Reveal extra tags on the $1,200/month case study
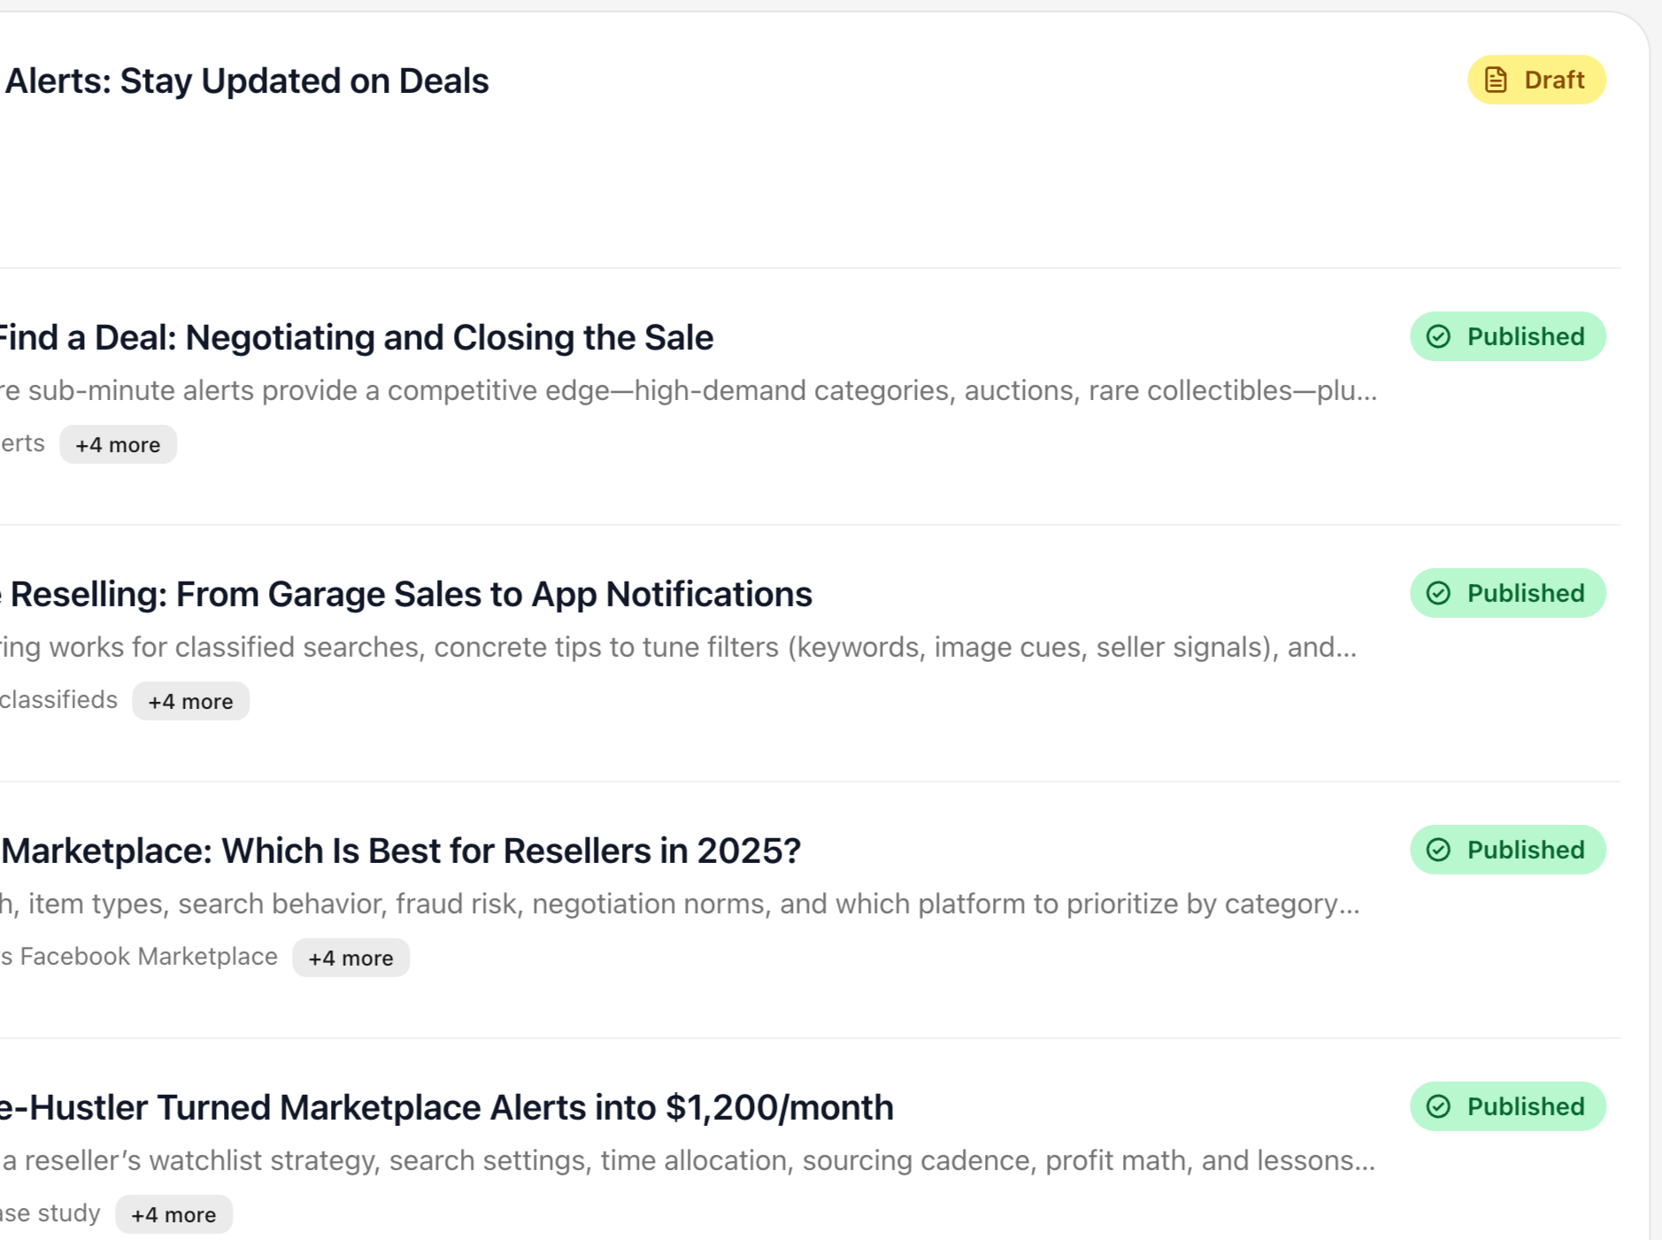Viewport: 1662px width, 1240px height. tap(173, 1213)
